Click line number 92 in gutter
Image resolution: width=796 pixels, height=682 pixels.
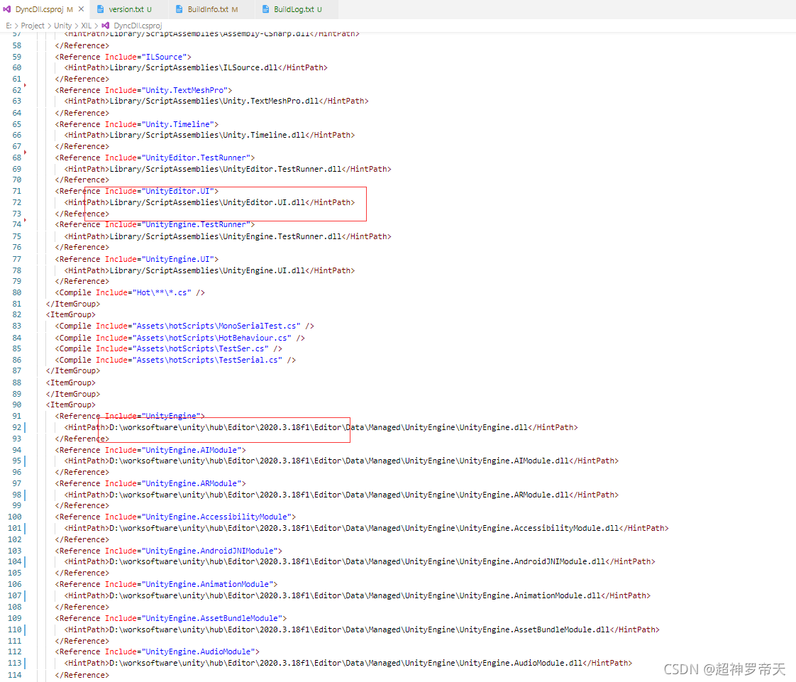point(17,427)
